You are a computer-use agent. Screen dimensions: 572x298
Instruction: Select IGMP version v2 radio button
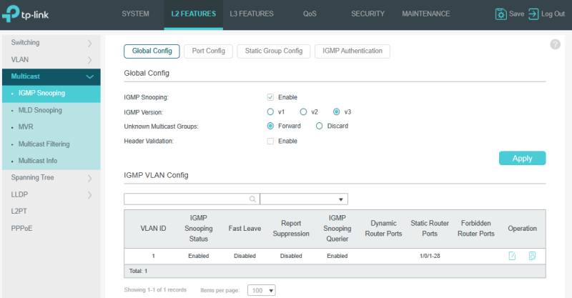click(x=304, y=111)
